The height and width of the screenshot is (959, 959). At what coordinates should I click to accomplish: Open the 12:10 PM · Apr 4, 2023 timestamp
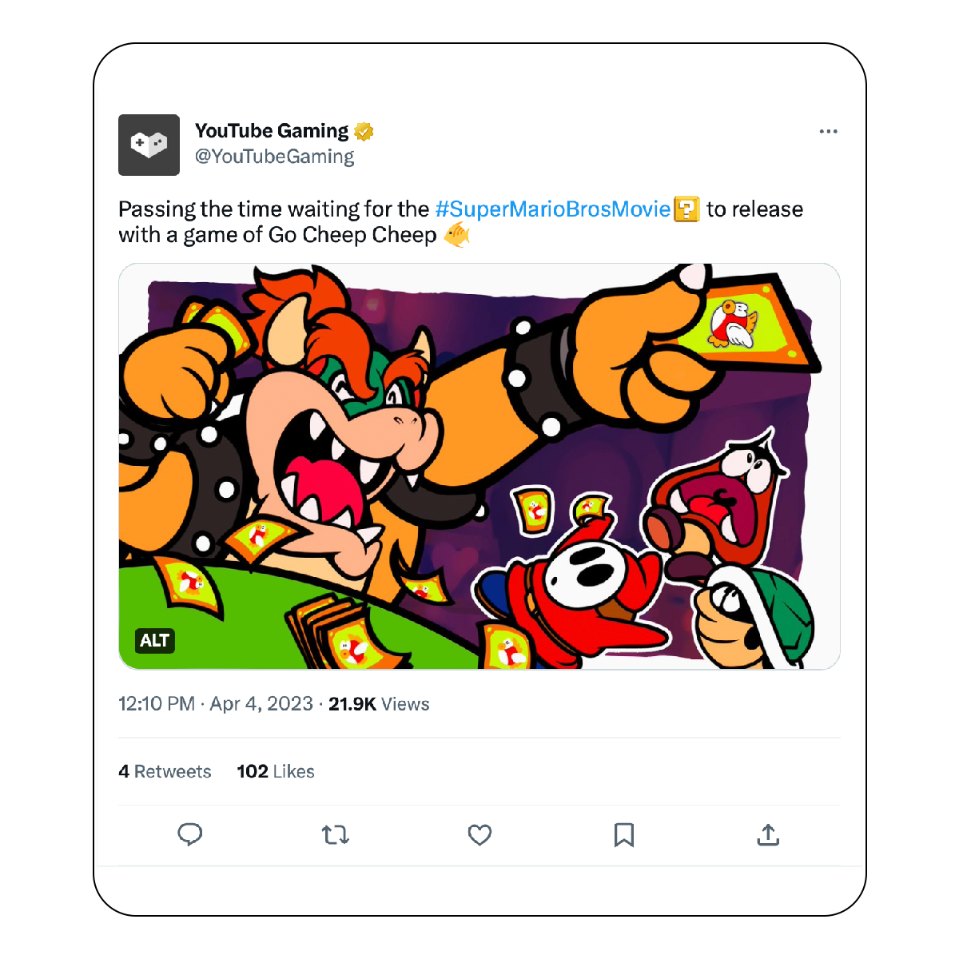[216, 704]
